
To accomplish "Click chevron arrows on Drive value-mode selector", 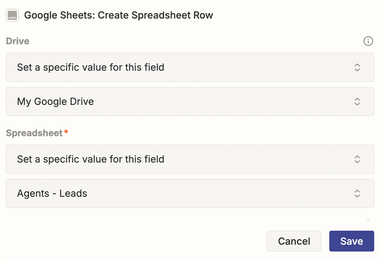I will click(x=357, y=67).
